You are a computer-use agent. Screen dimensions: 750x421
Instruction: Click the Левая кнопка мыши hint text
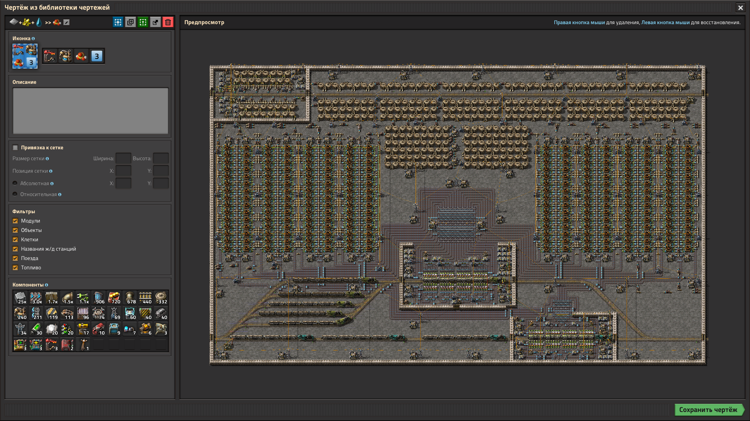[666, 23]
